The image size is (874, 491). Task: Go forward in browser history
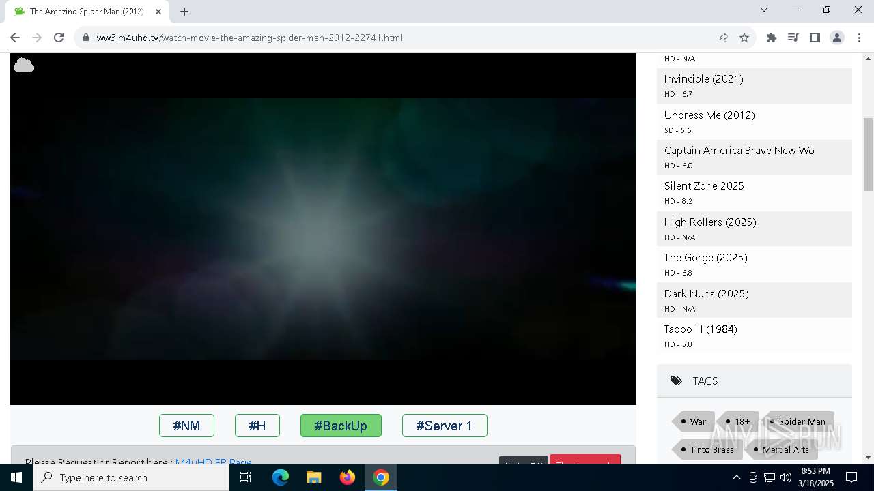(x=37, y=38)
